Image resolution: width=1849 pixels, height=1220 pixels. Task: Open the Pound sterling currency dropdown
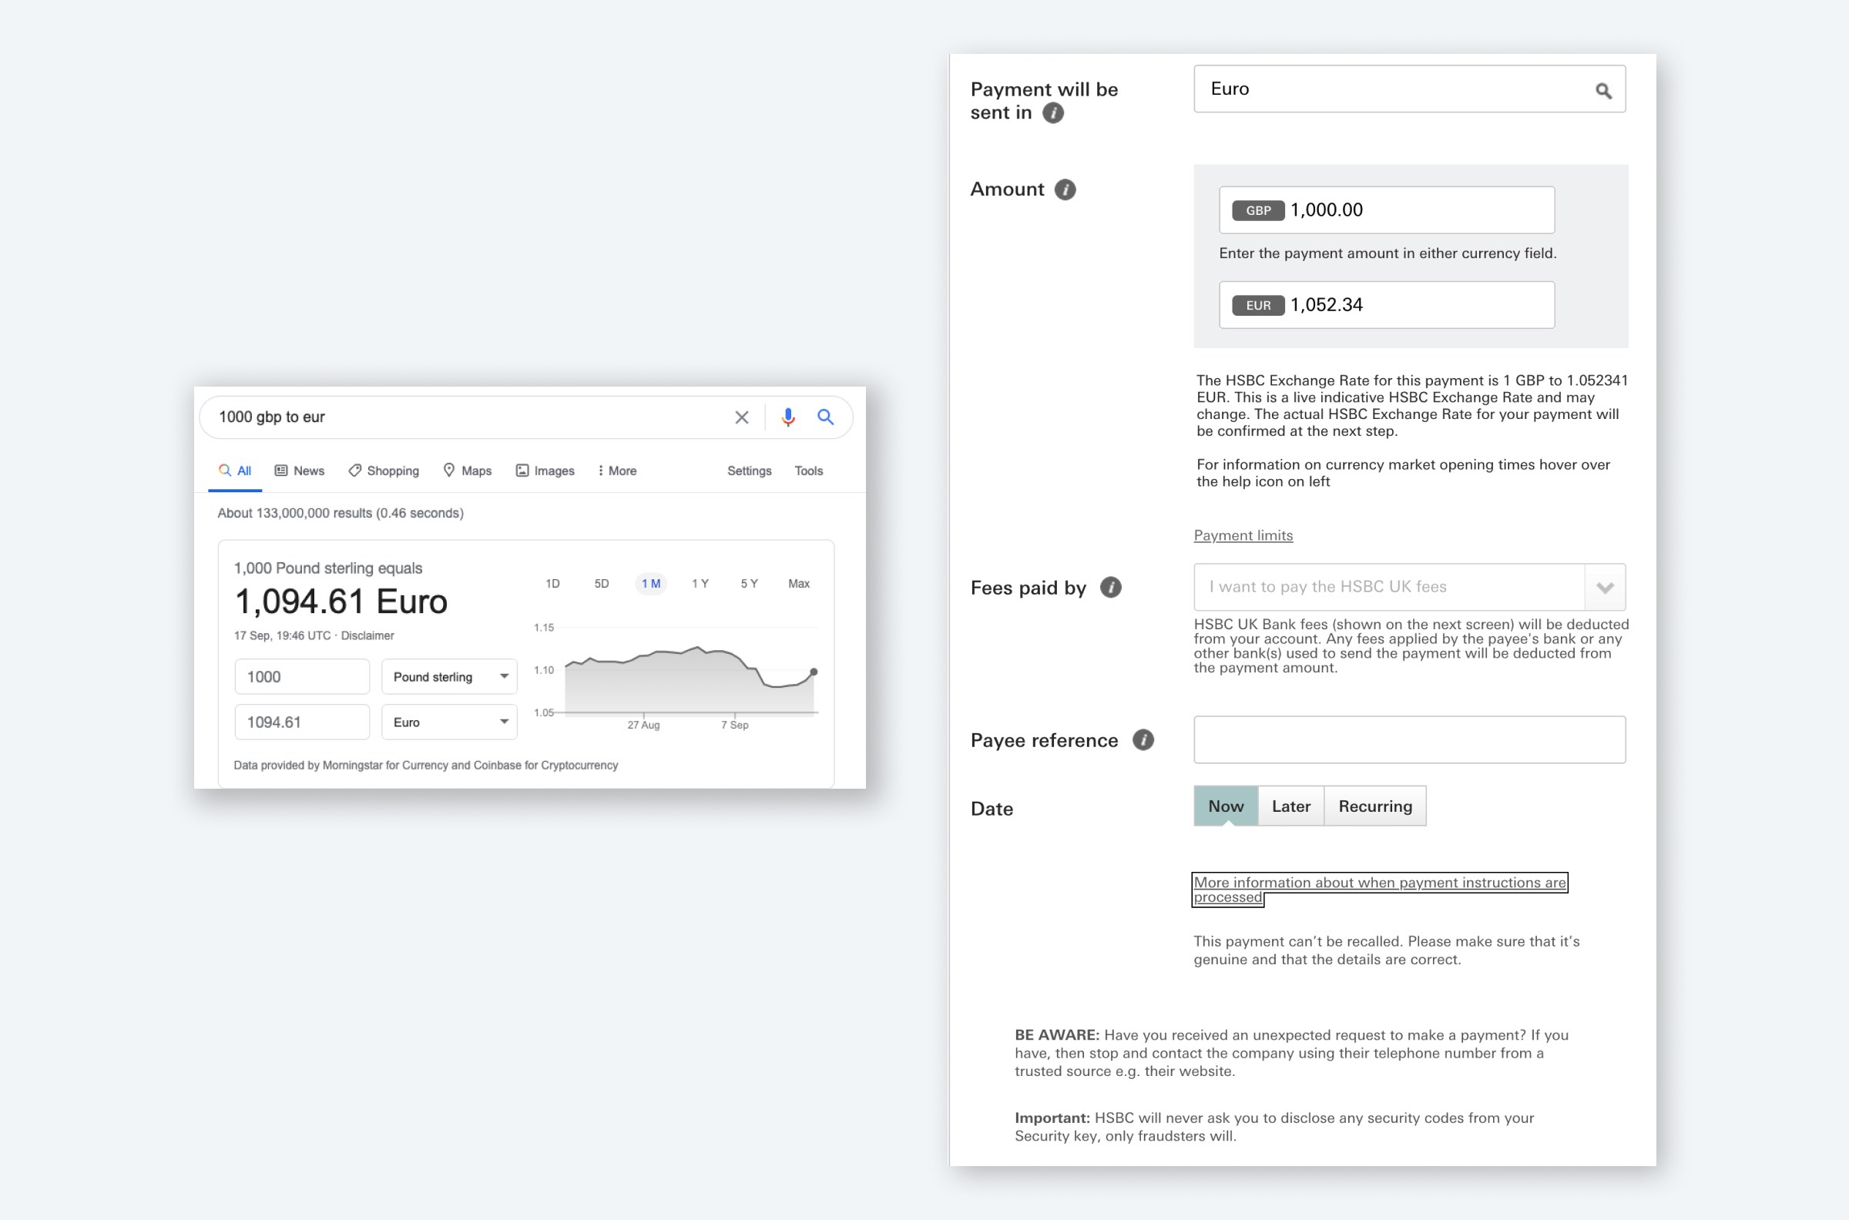[449, 677]
